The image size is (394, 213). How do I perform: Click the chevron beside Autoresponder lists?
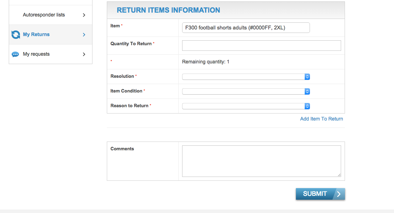84,15
